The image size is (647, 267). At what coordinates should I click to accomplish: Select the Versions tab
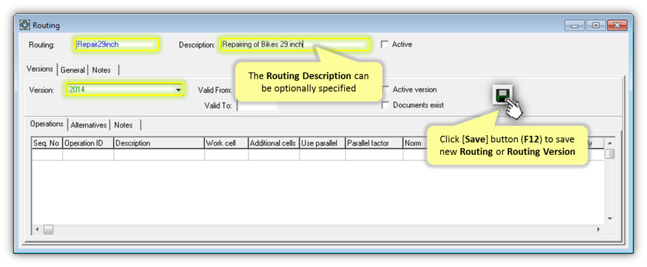[x=40, y=69]
